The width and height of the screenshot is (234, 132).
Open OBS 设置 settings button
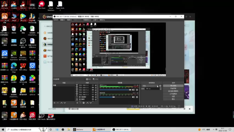coord(173,97)
